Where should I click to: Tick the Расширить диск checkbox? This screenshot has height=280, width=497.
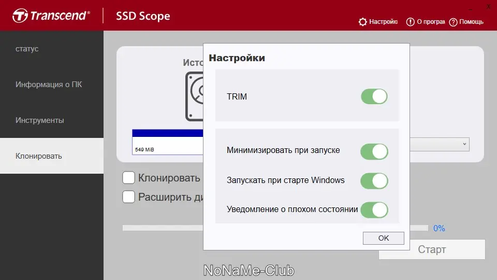coord(128,197)
